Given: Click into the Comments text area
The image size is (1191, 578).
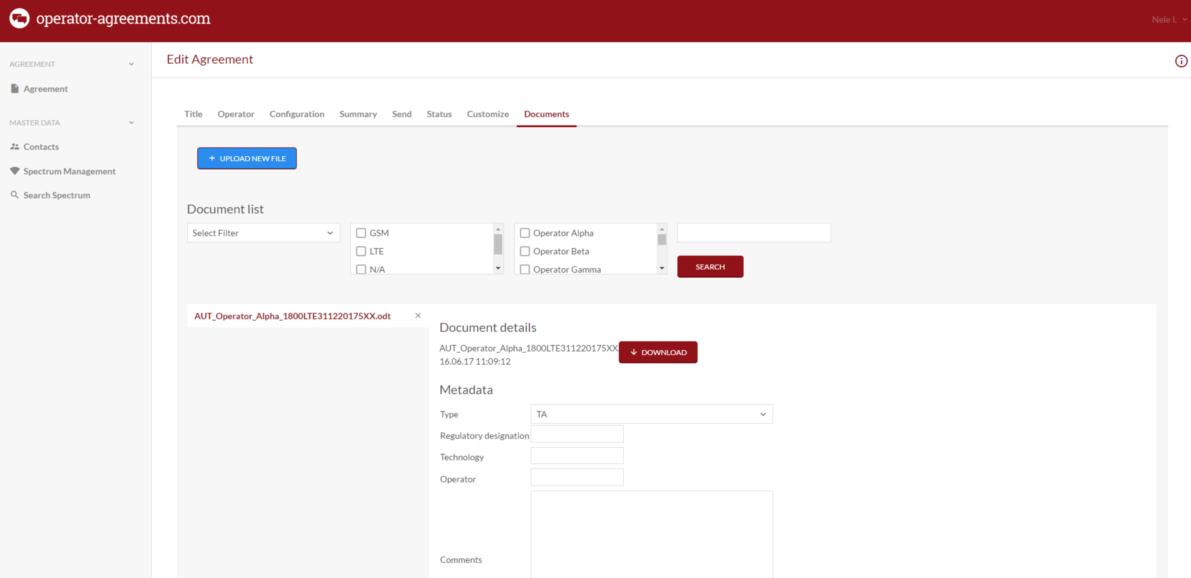Looking at the screenshot, I should pyautogui.click(x=651, y=534).
